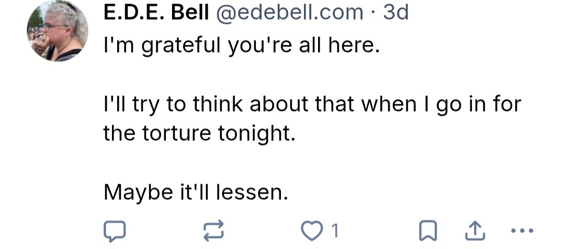Open the repost options icon
The height and width of the screenshot is (249, 565).
tap(214, 231)
